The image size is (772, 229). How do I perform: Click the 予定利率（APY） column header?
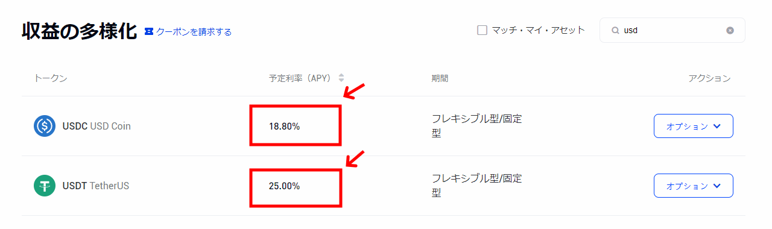302,78
